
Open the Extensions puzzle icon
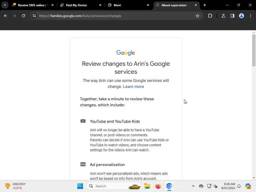[x=210, y=16]
